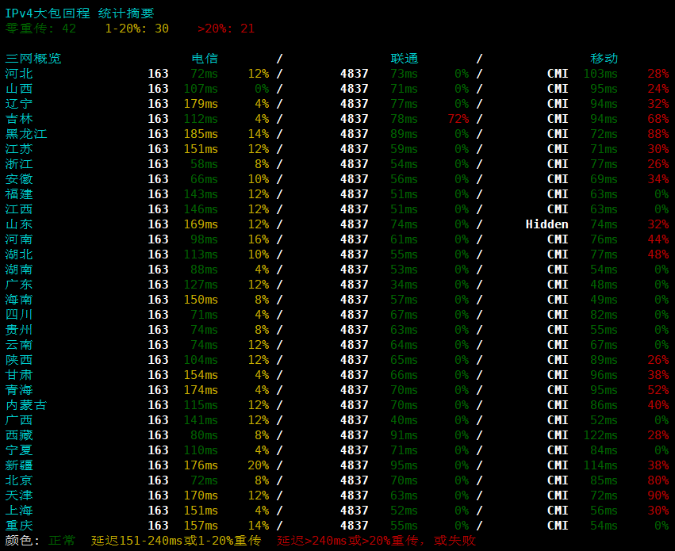
Task: Click the '内蒙古' row label
Action: tap(26, 405)
